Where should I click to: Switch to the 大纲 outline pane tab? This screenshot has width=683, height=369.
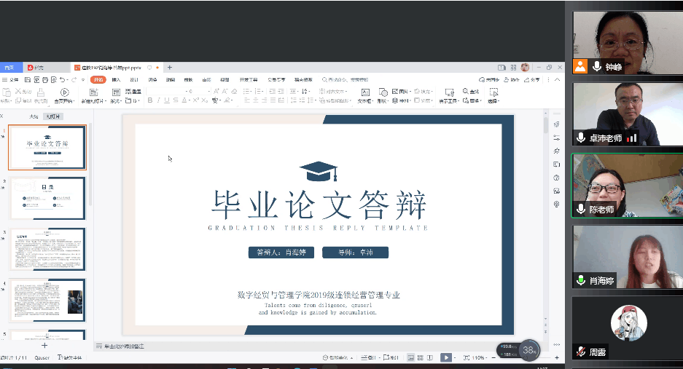click(34, 116)
